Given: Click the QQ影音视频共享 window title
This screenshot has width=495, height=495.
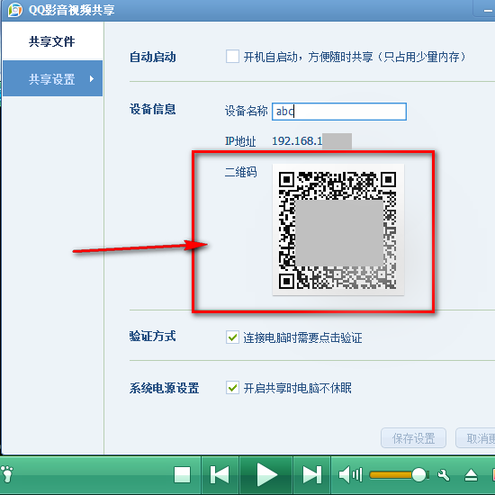Looking at the screenshot, I should tap(72, 10).
